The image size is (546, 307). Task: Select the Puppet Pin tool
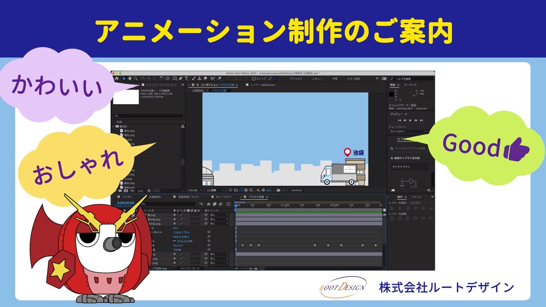click(219, 78)
